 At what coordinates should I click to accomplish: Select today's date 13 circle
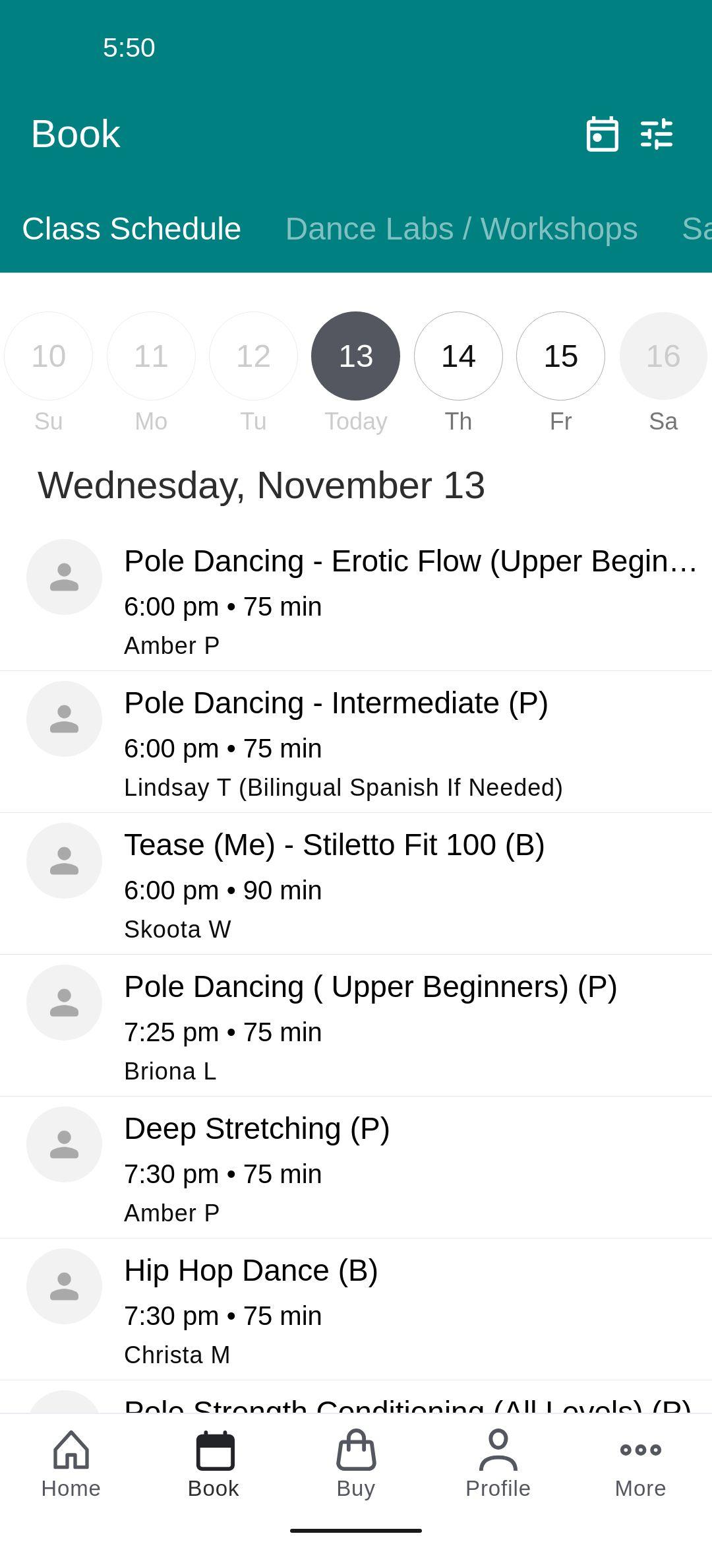point(355,356)
